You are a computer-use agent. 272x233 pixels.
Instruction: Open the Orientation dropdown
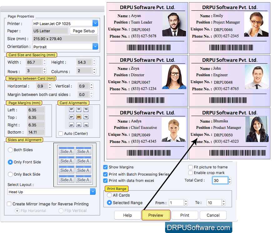(95, 46)
